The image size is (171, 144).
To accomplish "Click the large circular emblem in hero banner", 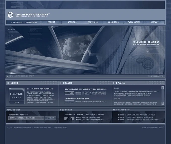I will [148, 63].
